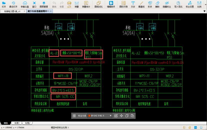This screenshot has width=207, height=130.
Task: Redo with the 恢复 arrow
Action: 62,4
